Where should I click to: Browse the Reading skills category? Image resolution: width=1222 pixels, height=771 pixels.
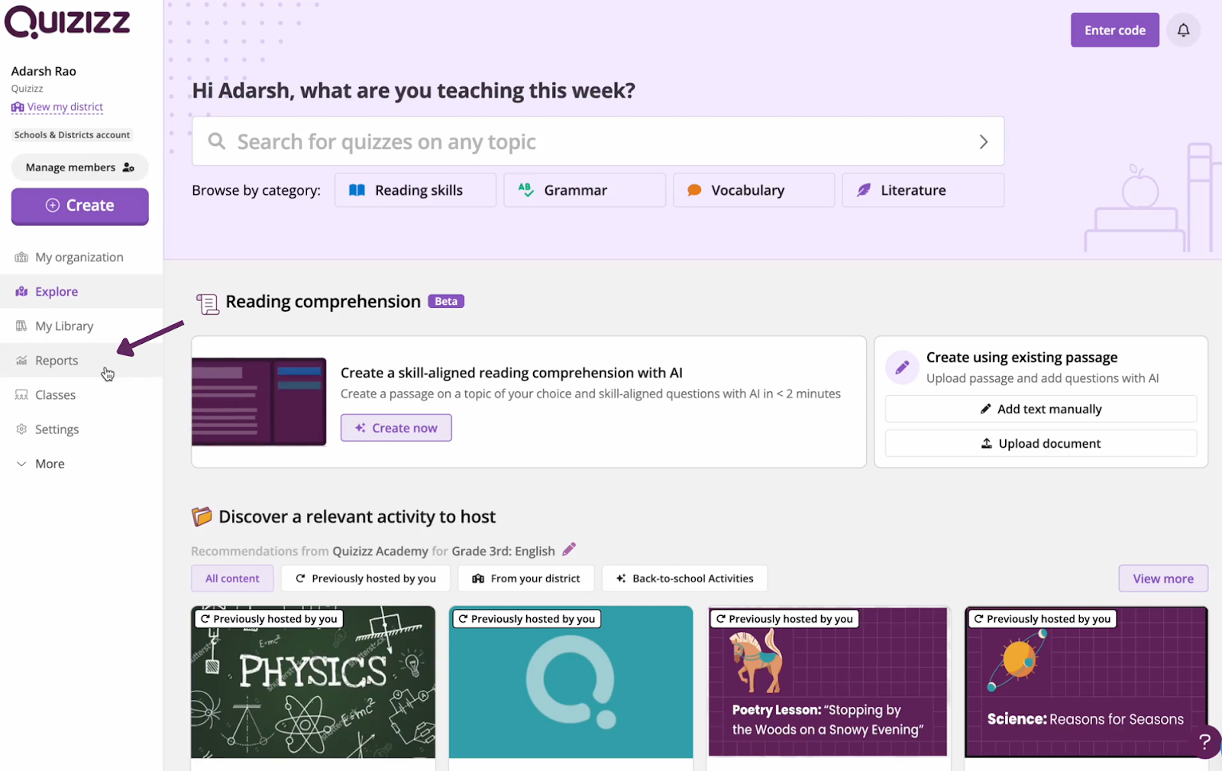[x=415, y=190]
